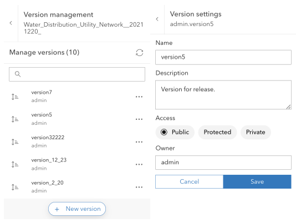This screenshot has width=296, height=223.
Task: Open the more options menu for version_2_20
Action: tap(139, 187)
